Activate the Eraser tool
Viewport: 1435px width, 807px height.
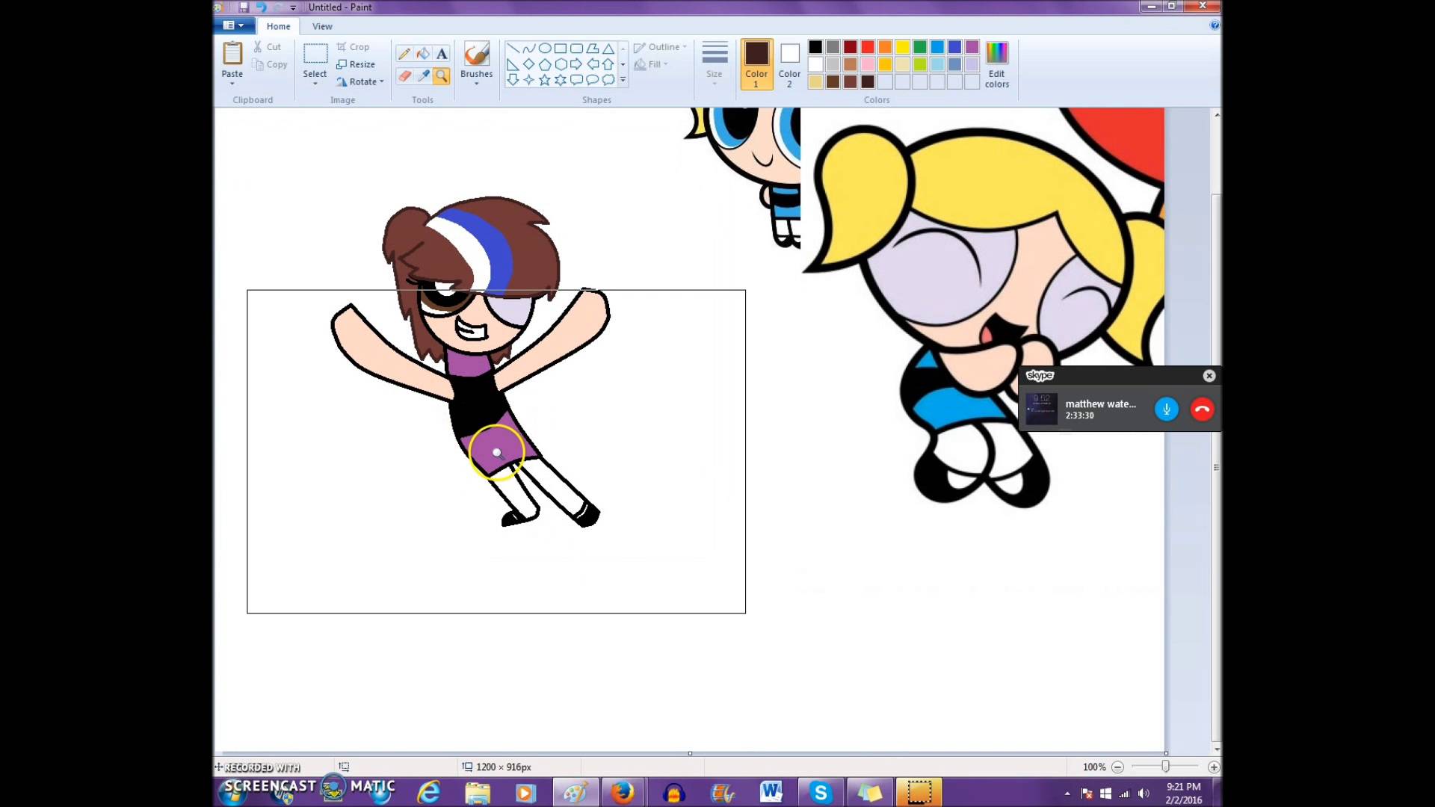pyautogui.click(x=404, y=75)
